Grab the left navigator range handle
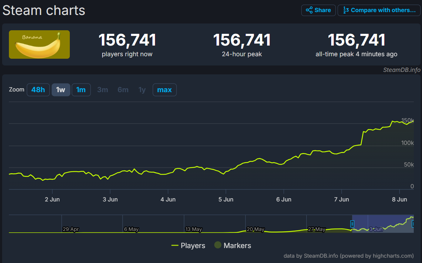Screen dimensions: 422x263 point(352,224)
